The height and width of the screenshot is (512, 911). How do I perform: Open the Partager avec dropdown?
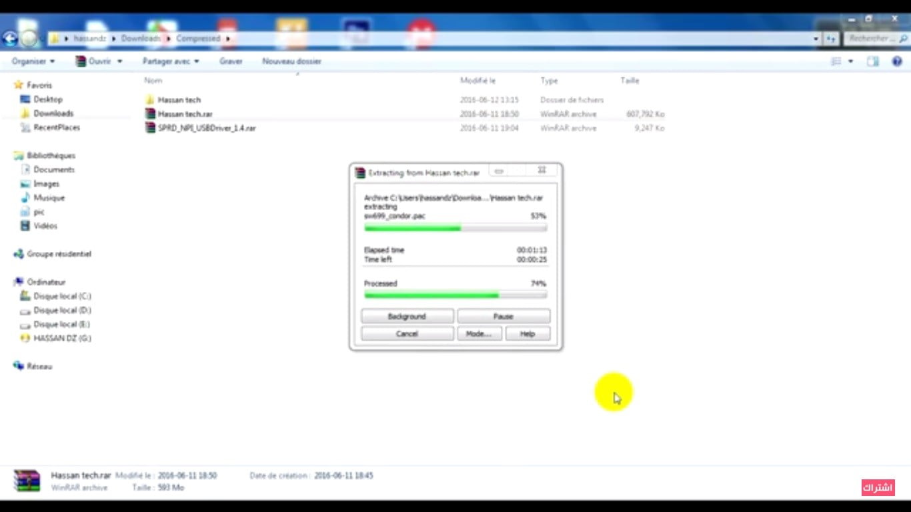tap(170, 61)
